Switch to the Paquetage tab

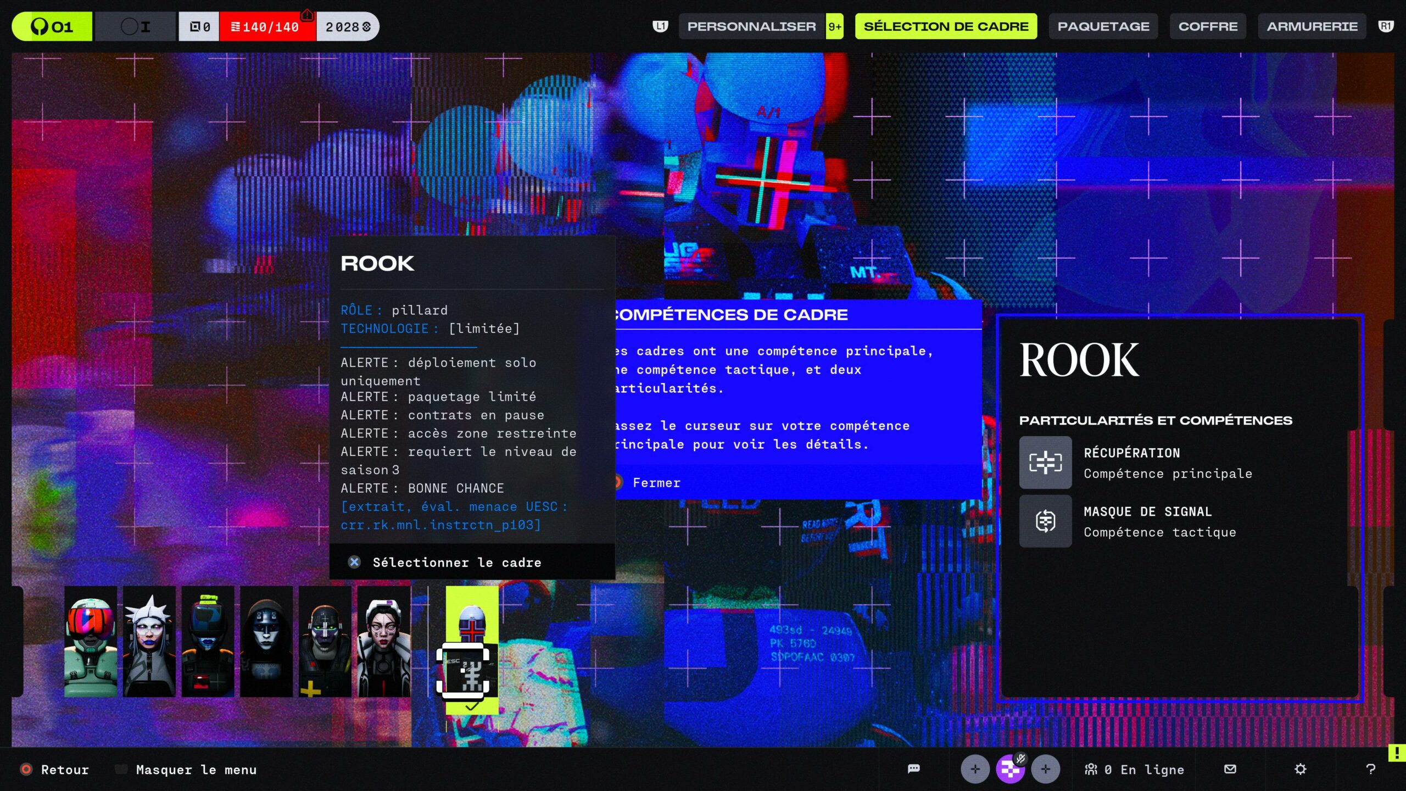(1103, 26)
